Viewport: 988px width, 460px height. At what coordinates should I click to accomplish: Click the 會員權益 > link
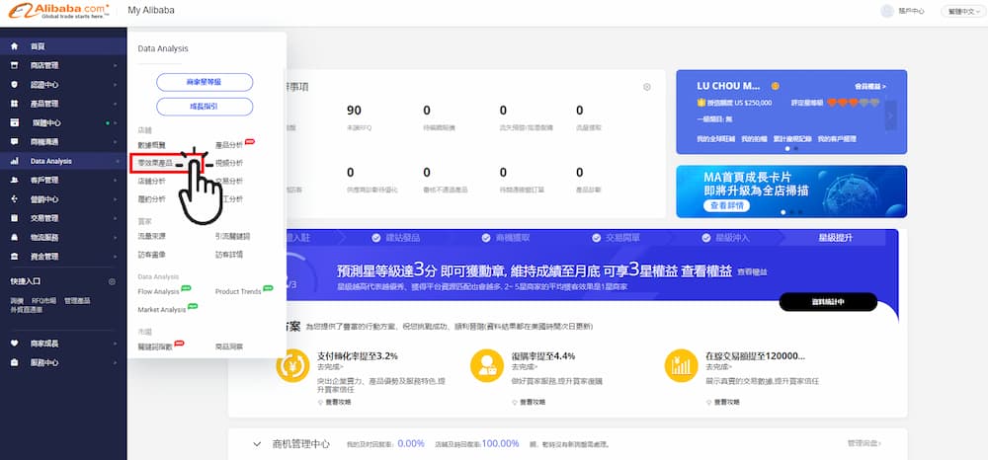(870, 86)
